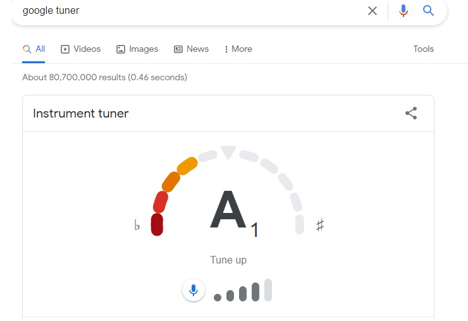Share the Instrument tuner widget
The image size is (468, 321).
(x=411, y=114)
